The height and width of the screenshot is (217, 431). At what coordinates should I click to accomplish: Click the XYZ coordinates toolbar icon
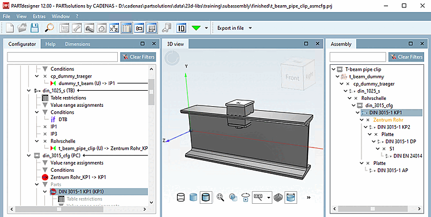coord(114,28)
